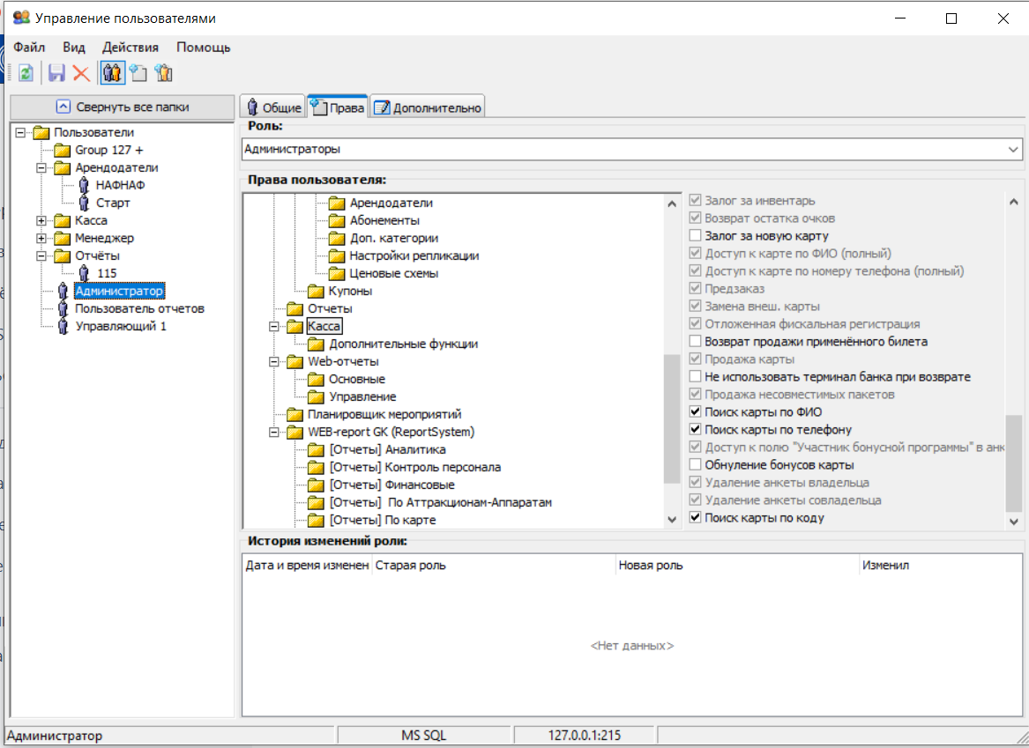Open the Доп. категории rights folder
The height and width of the screenshot is (748, 1029).
394,239
